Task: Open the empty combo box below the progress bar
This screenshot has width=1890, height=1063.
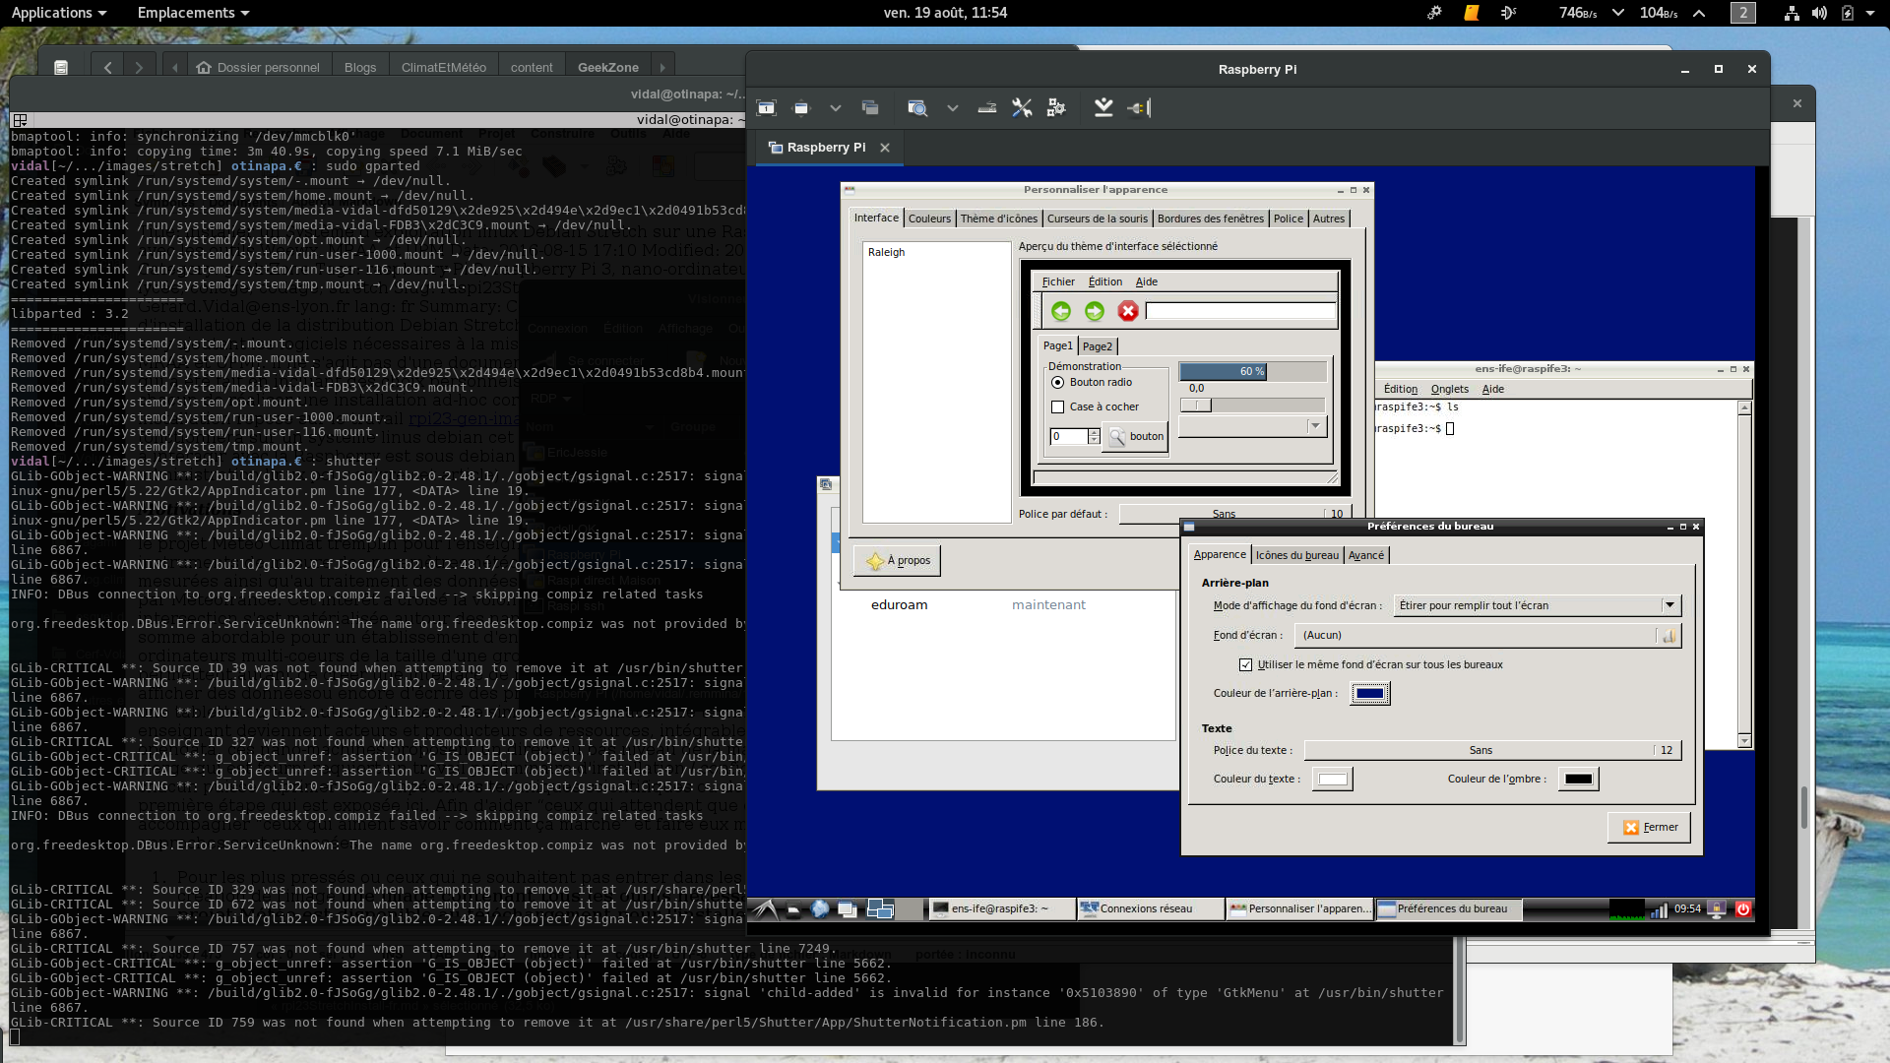Action: (1316, 426)
